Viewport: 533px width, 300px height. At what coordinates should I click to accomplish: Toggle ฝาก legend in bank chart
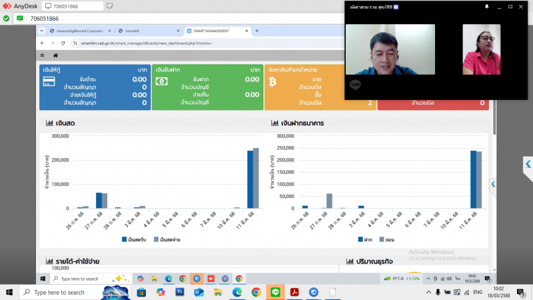(x=365, y=239)
